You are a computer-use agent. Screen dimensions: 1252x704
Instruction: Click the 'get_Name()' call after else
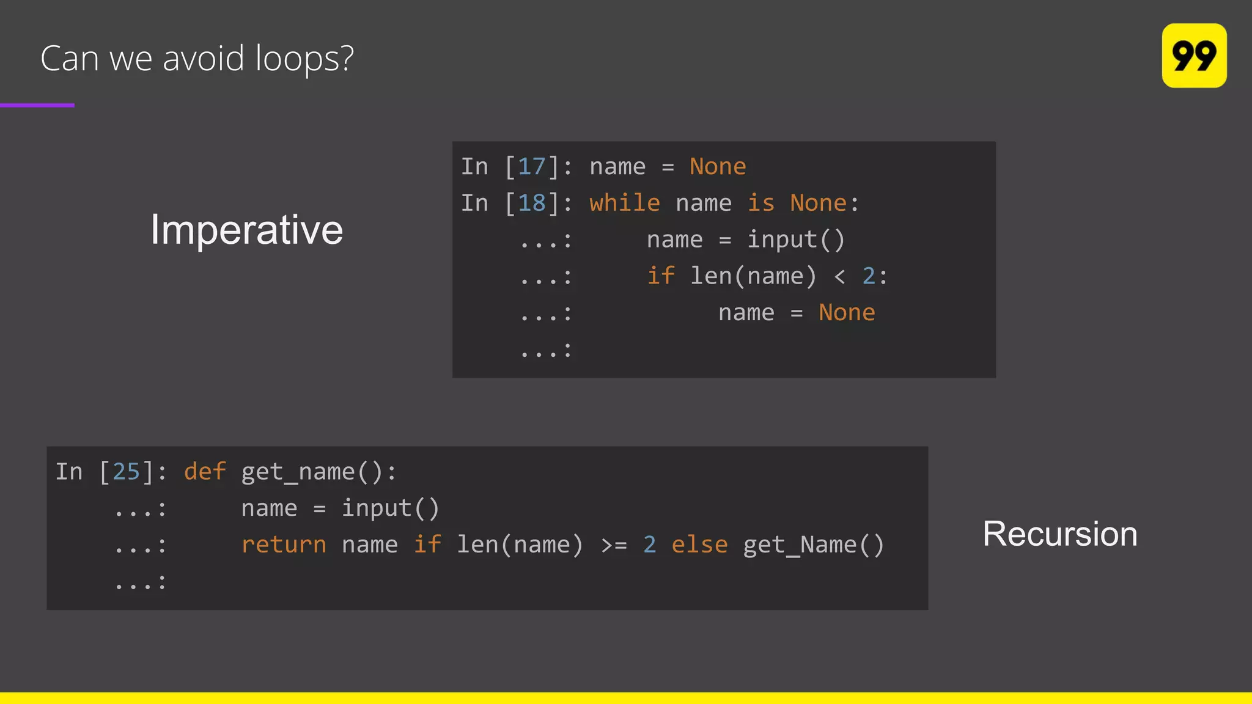tap(814, 544)
